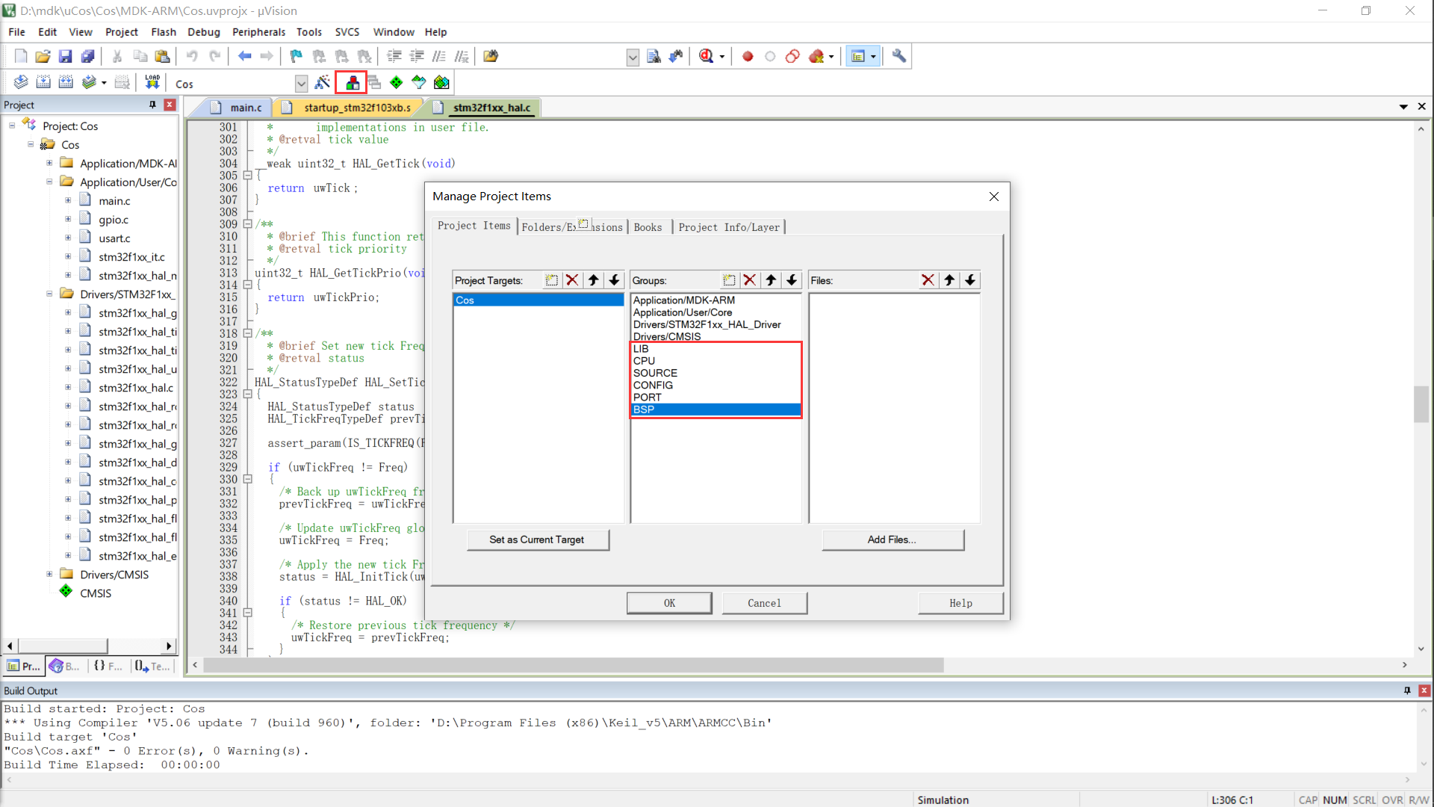
Task: Open the Peripherals menu
Action: click(258, 32)
